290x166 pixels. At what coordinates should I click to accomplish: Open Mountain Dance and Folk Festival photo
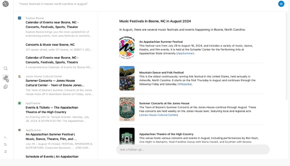click(x=127, y=78)
